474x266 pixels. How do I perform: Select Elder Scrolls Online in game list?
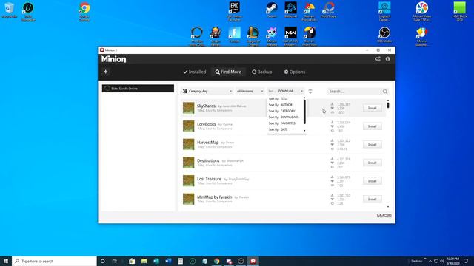pos(138,89)
